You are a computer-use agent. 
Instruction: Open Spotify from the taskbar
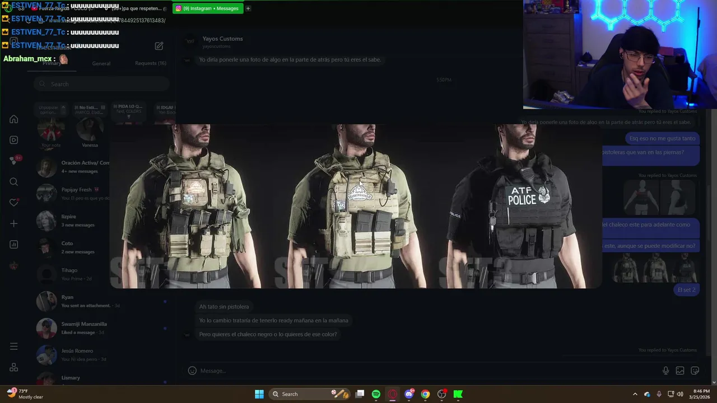(x=376, y=394)
